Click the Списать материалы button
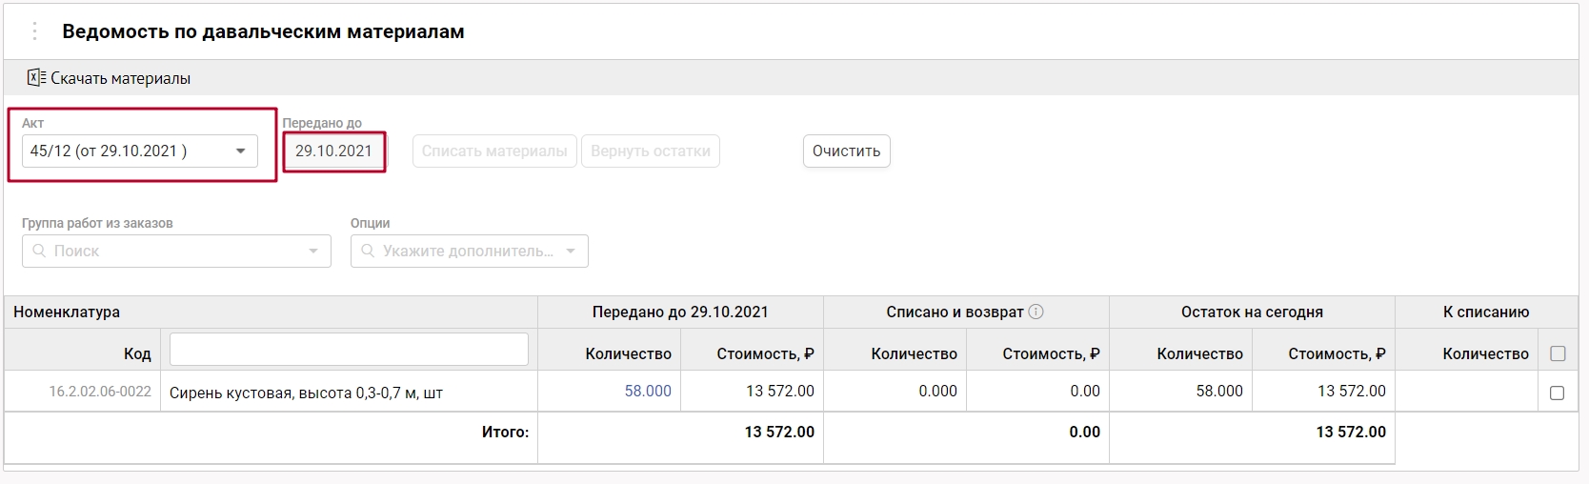 494,151
